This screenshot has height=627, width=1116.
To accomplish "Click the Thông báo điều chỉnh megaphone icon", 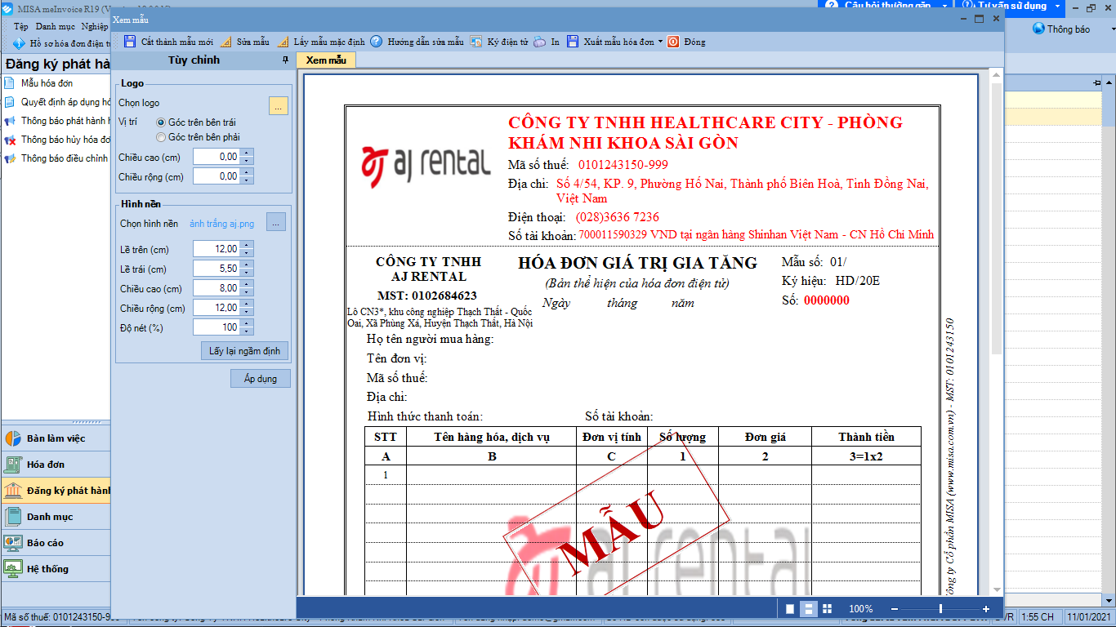I will [x=9, y=158].
